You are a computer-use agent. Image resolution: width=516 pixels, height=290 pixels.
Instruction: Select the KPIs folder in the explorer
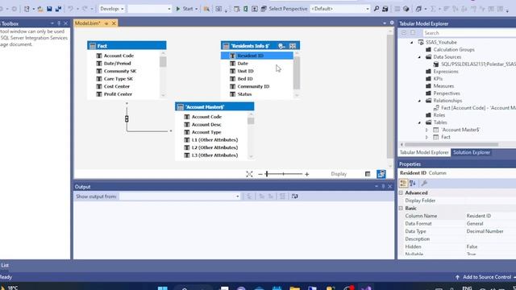pyautogui.click(x=438, y=79)
